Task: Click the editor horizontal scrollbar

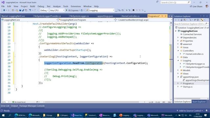Action: [92, 102]
